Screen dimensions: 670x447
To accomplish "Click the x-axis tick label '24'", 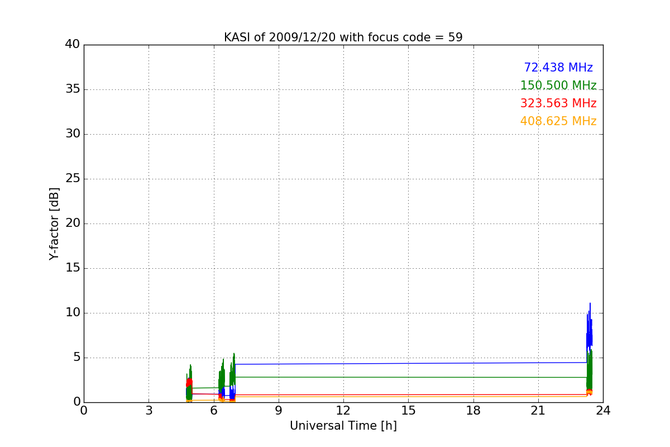I will coord(603,411).
